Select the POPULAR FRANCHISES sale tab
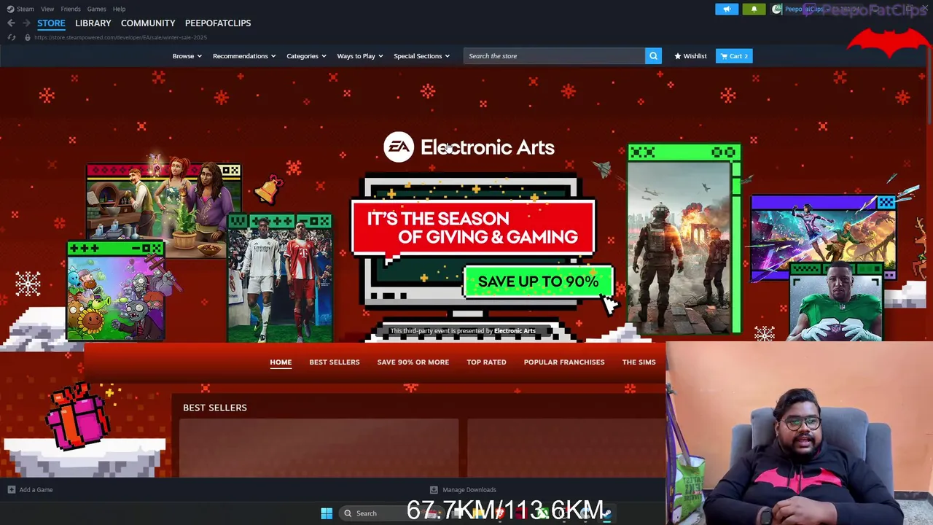The width and height of the screenshot is (933, 525). 564,362
